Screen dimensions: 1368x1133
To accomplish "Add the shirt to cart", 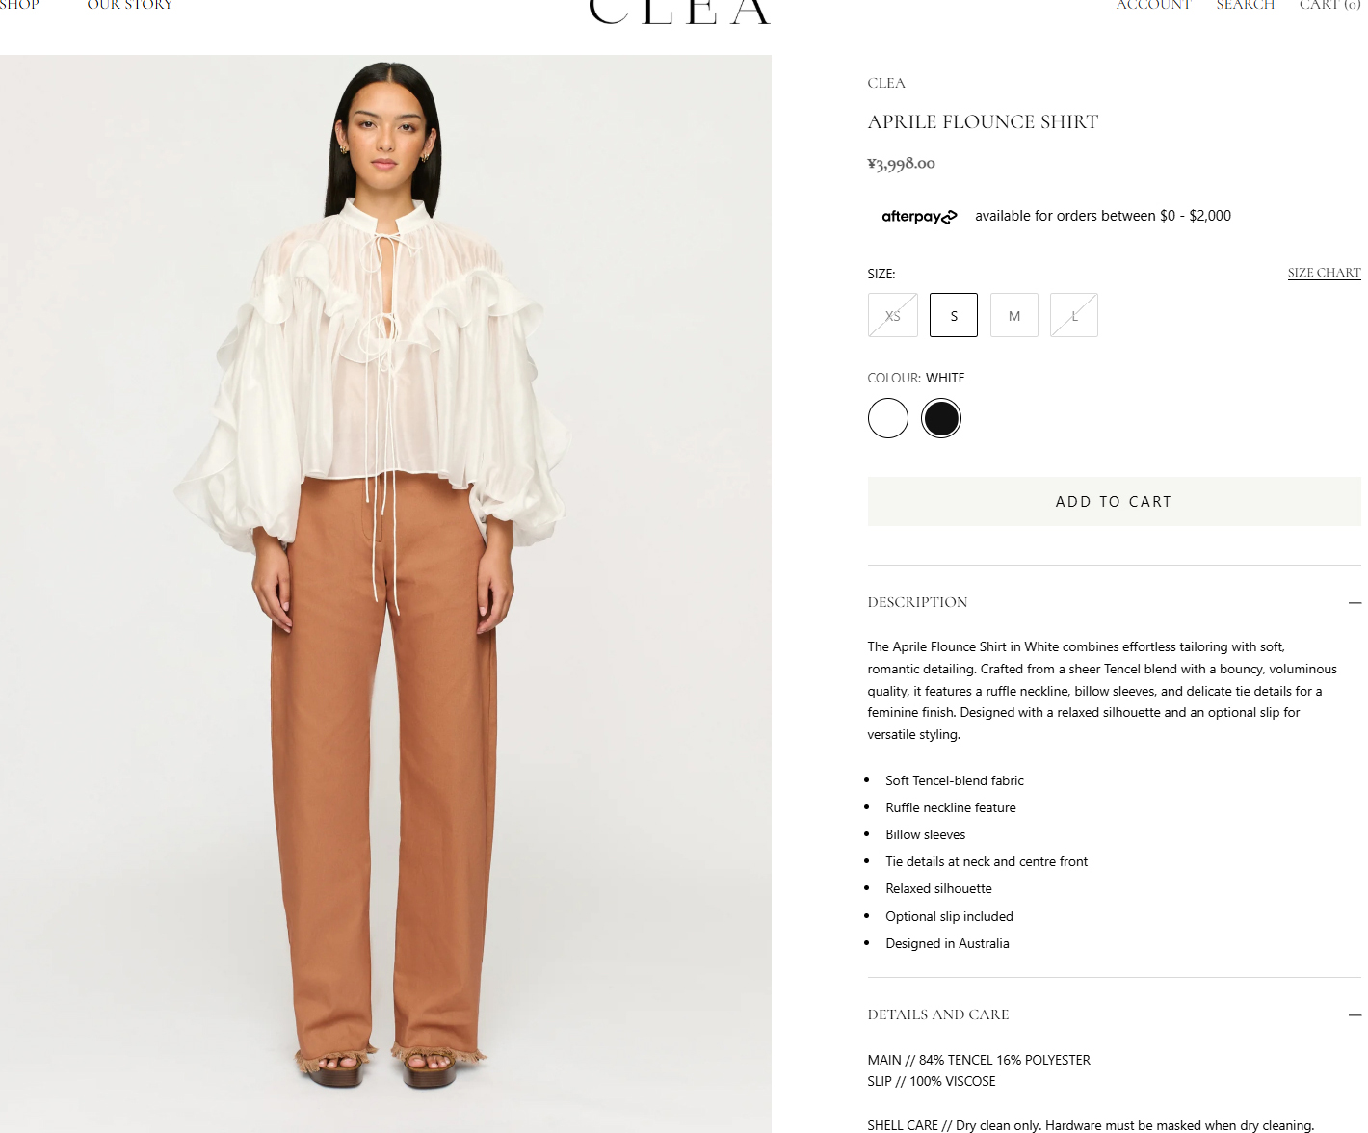I will click(1114, 501).
